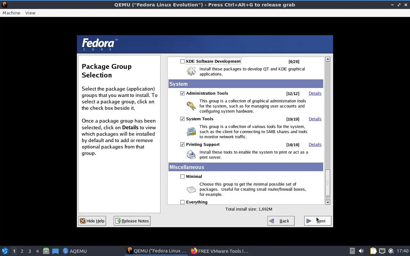Click the Next button

317,221
